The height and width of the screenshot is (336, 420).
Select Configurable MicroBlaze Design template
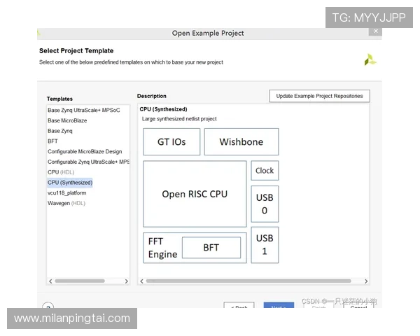(x=85, y=151)
